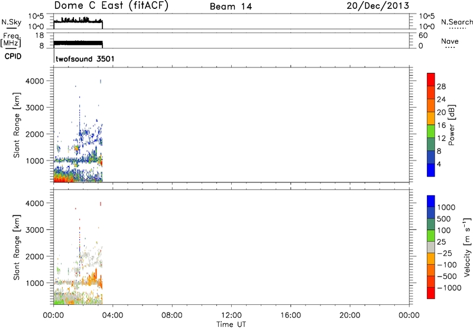Click the '08:00' time axis tick label
The image size is (473, 328).
(x=171, y=316)
